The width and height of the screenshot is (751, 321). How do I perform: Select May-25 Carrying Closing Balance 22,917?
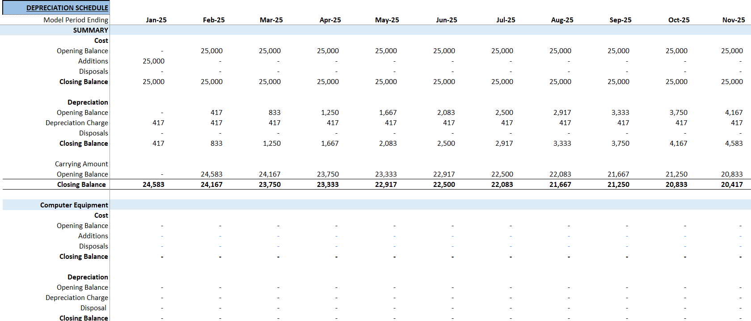pos(386,185)
